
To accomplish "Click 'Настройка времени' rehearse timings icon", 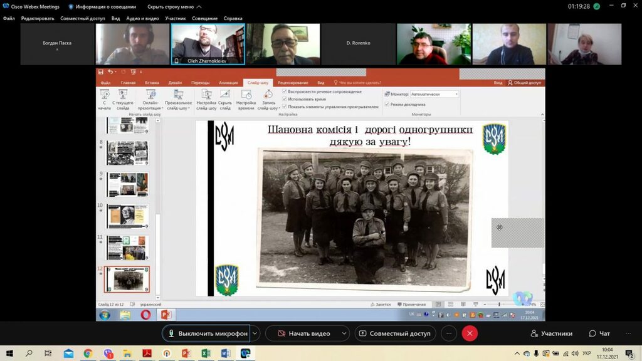I will 246,95.
